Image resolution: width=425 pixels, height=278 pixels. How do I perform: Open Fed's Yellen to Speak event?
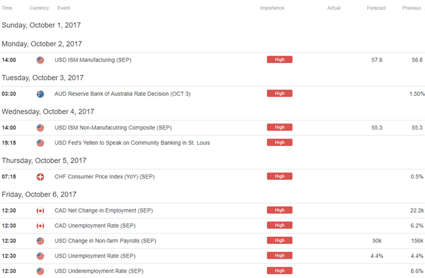click(132, 143)
